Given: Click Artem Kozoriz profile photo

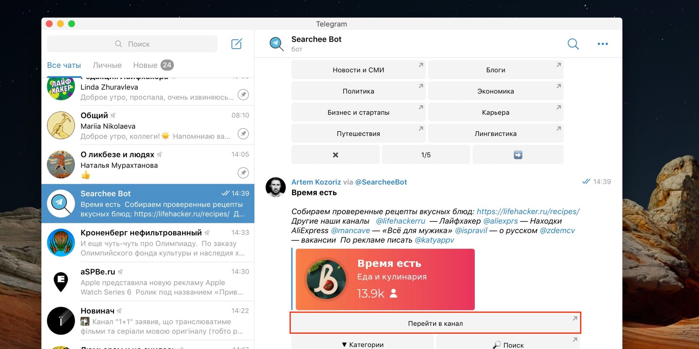Looking at the screenshot, I should (x=275, y=187).
